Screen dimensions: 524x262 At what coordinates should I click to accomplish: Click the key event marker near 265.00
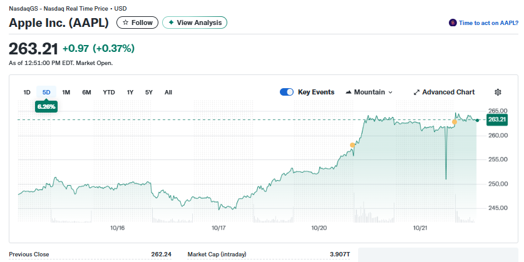(455, 121)
